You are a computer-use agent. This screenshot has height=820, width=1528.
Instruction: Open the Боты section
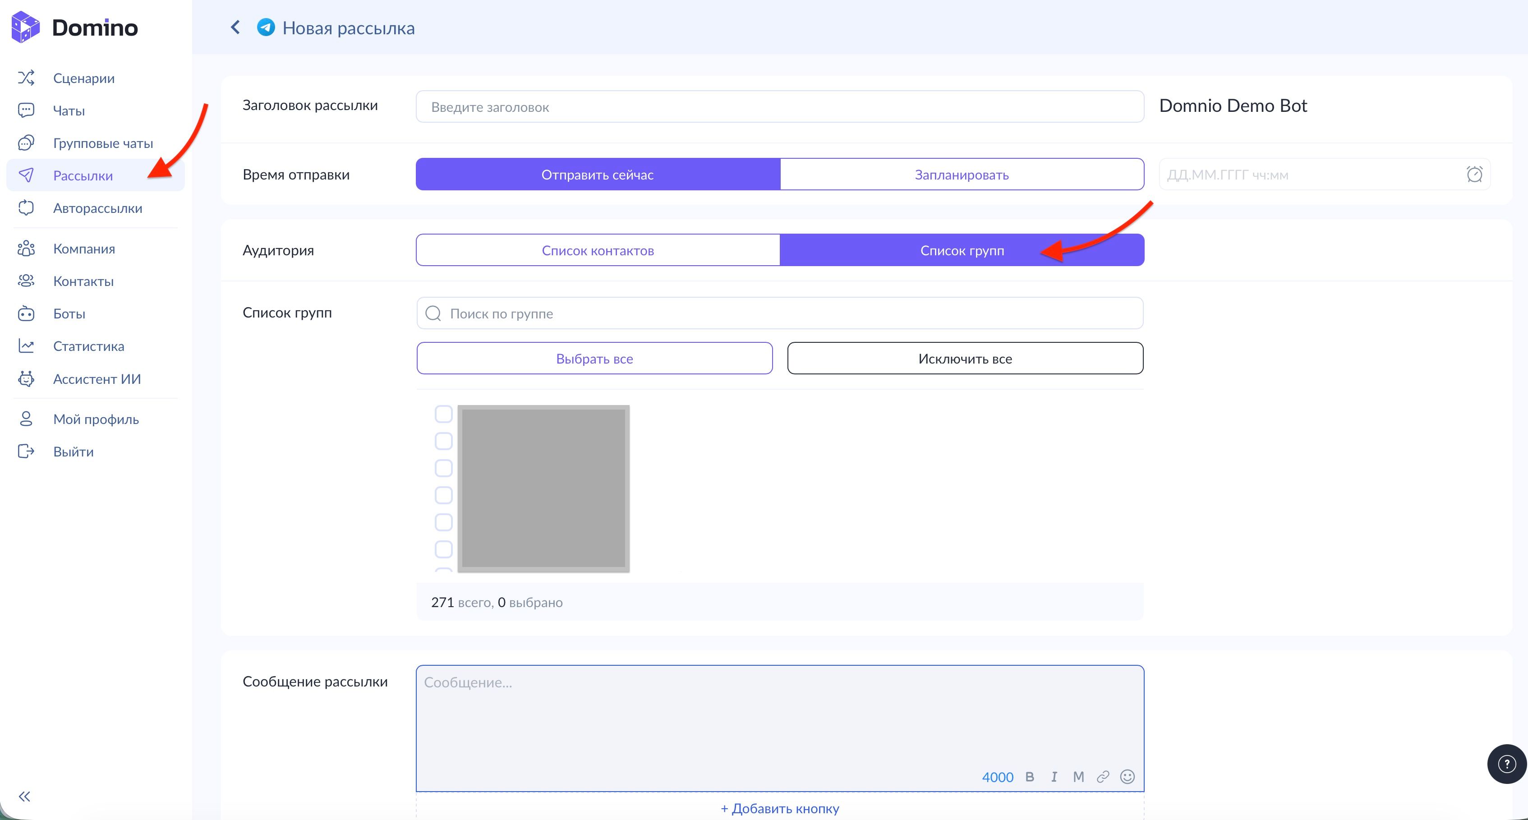coord(69,313)
